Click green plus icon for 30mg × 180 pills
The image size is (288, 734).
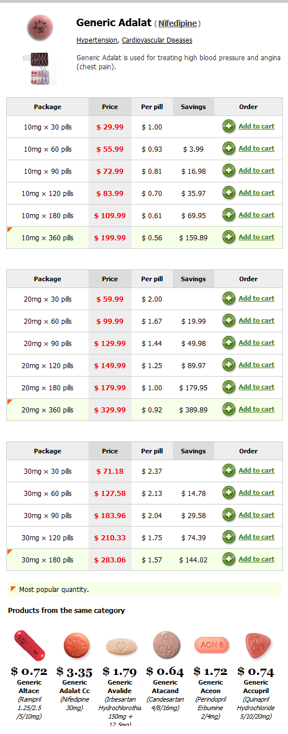[x=229, y=560]
